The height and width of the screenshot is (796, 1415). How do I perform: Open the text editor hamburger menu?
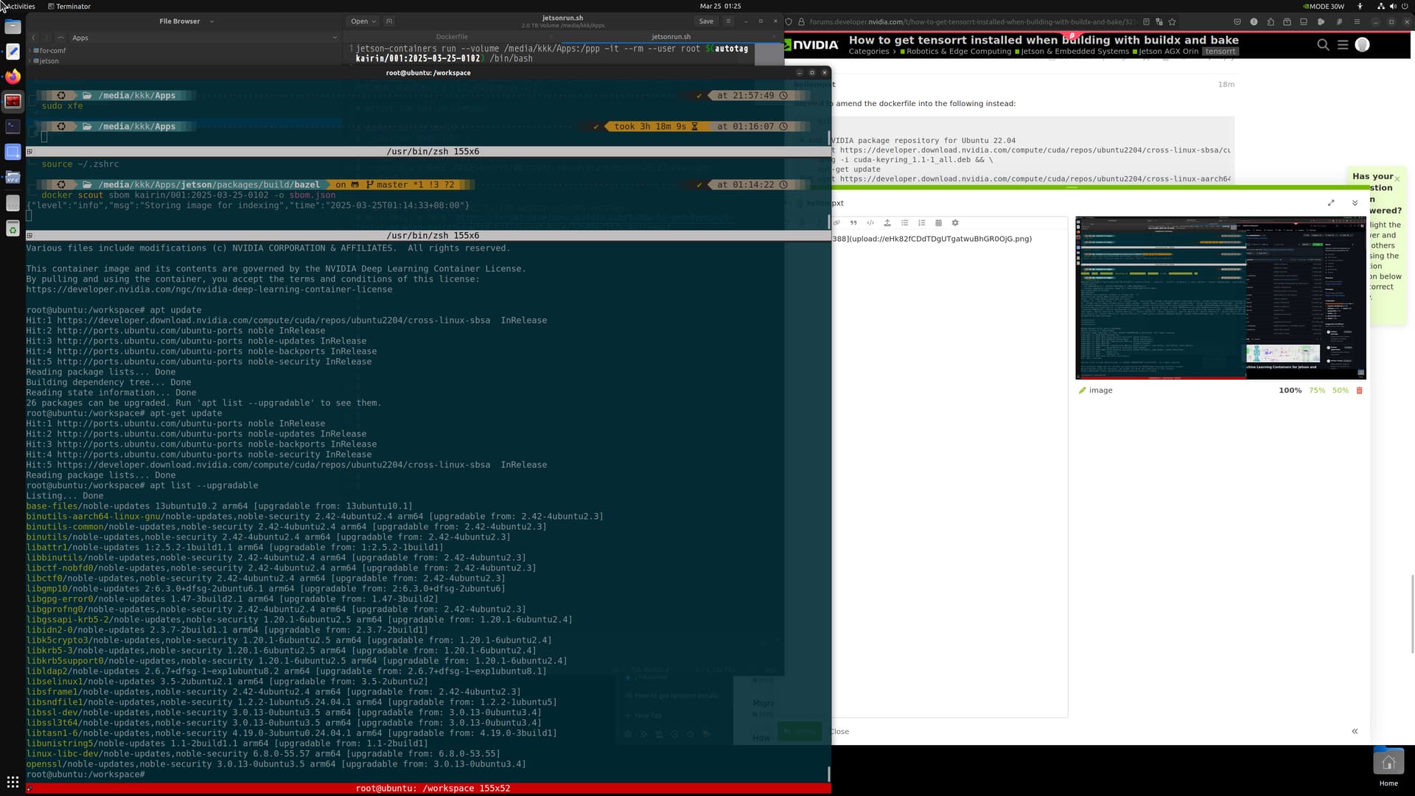click(x=728, y=21)
